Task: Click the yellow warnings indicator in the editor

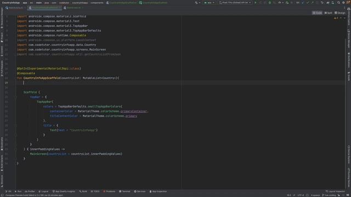Action: [336, 18]
